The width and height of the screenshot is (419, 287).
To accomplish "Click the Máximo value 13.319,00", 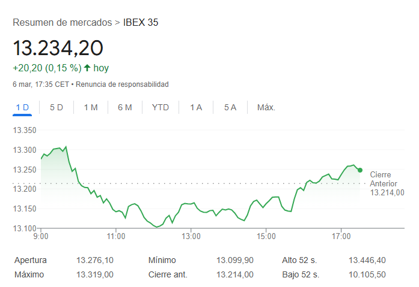I will (x=95, y=274).
